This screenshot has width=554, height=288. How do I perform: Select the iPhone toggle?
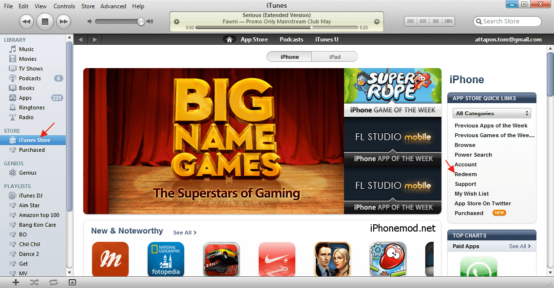click(x=289, y=57)
